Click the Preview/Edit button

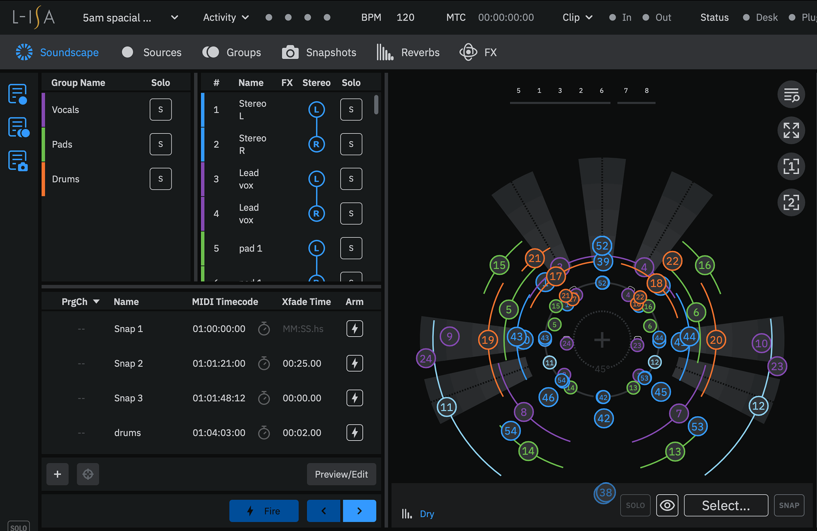coord(341,474)
